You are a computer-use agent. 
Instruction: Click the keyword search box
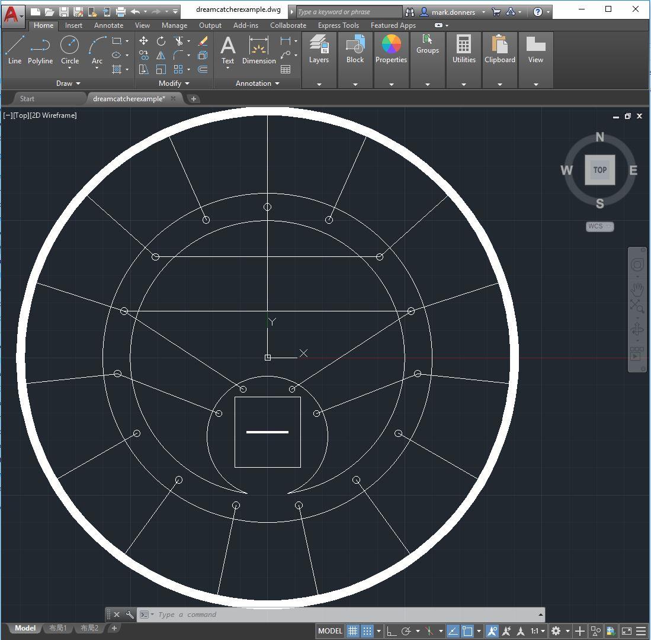[349, 12]
